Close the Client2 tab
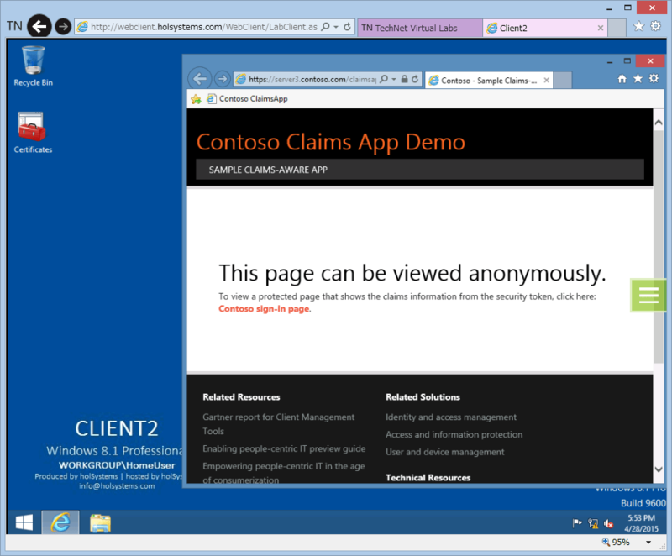Screen dimensions: 672x556 (x=601, y=29)
